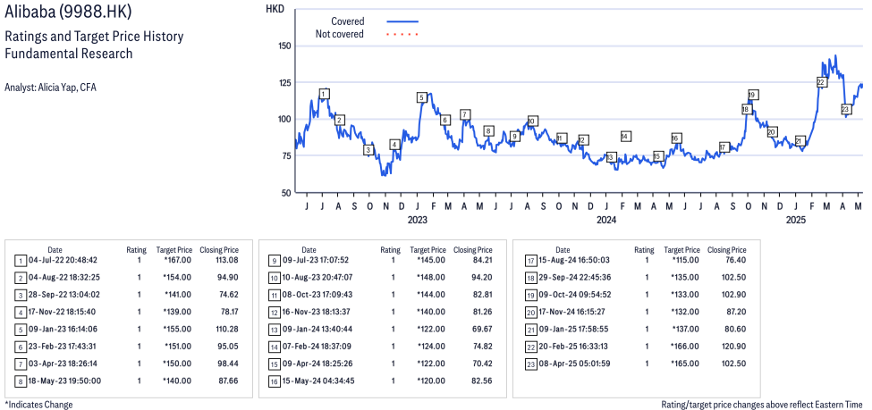Click the *154.00 target price
872x410 pixels.
pos(177,277)
